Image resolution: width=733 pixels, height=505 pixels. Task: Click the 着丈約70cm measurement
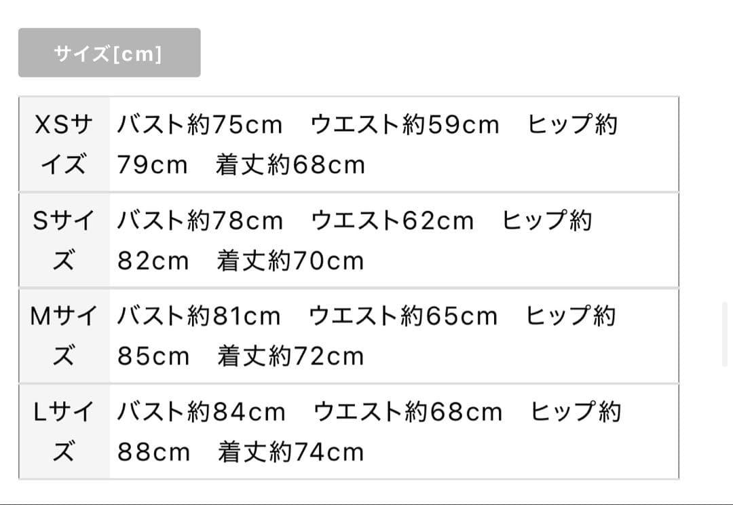[x=290, y=261]
